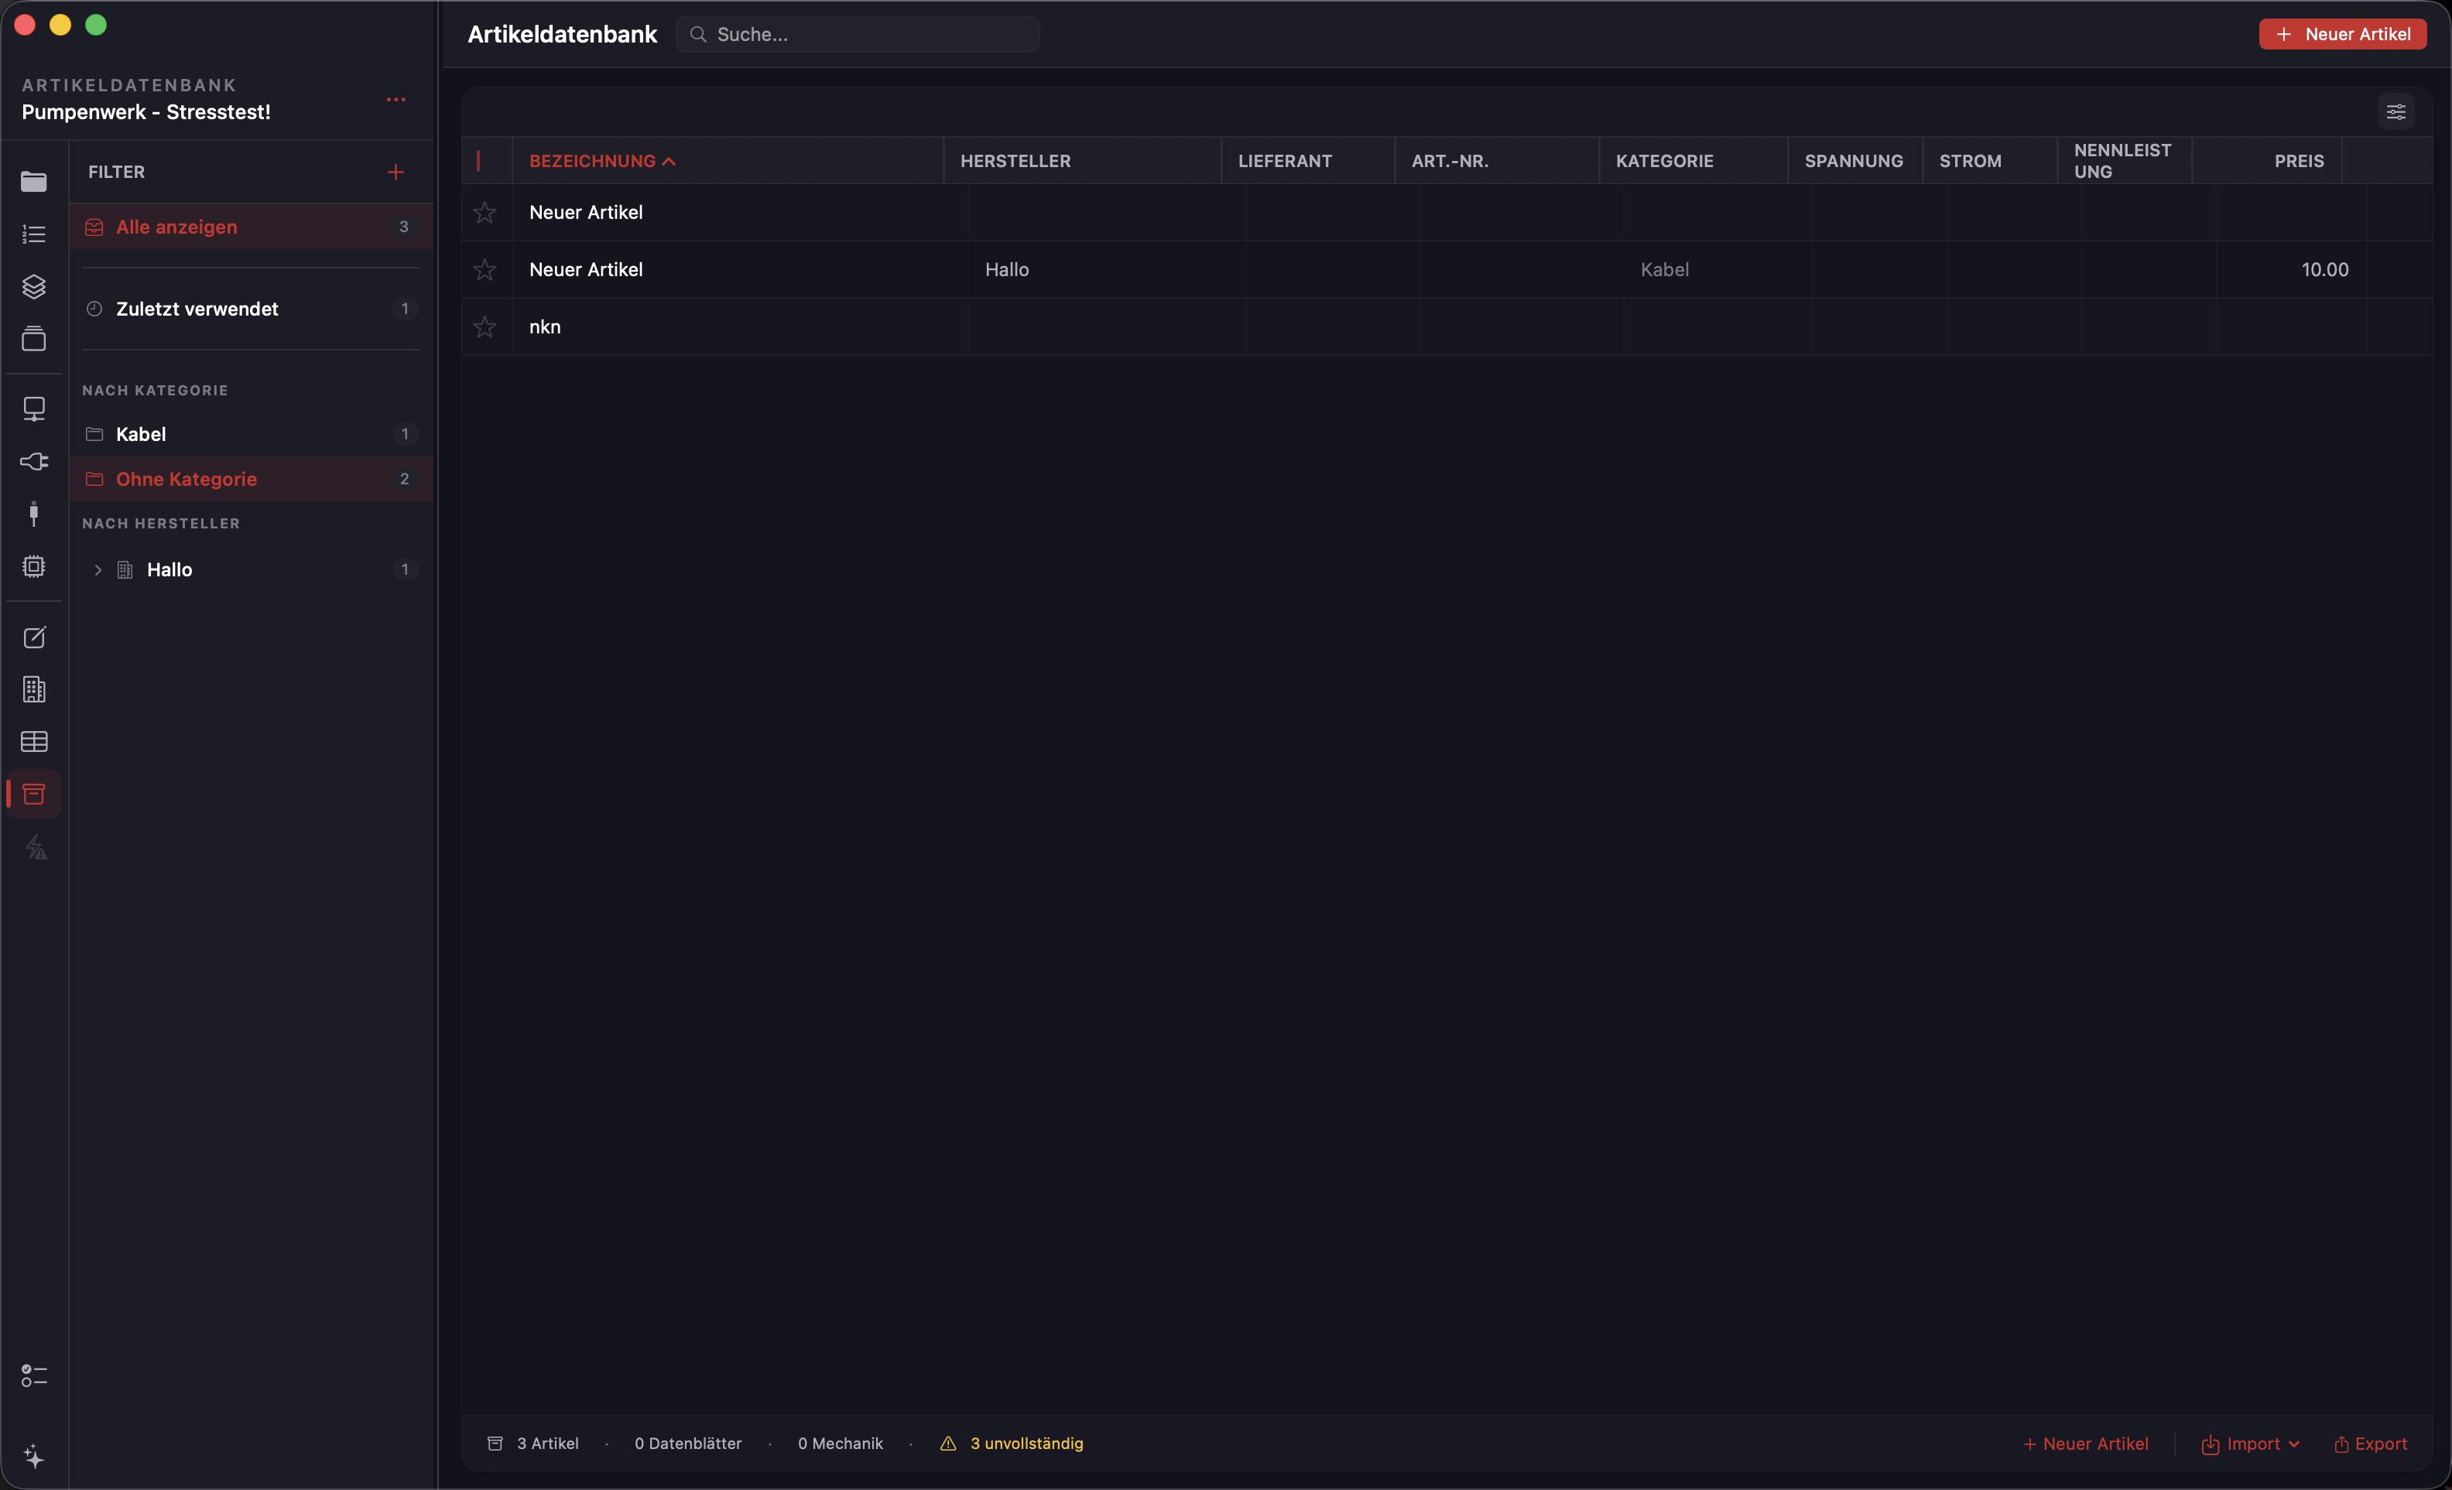Open column settings sliders icon
The height and width of the screenshot is (1490, 2452).
(2396, 111)
